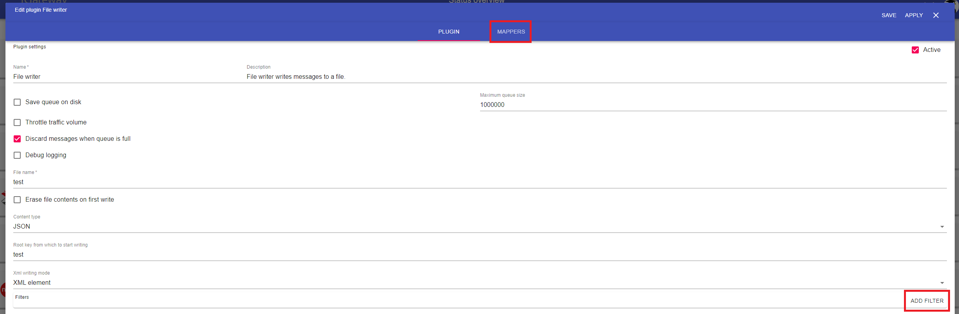Open the Content type dropdown arrow
The width and height of the screenshot is (959, 314).
(x=942, y=227)
